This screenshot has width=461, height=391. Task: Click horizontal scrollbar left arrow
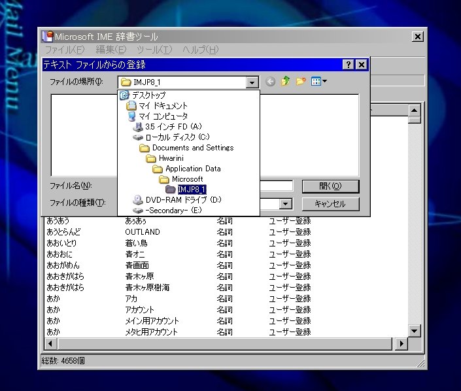50,343
